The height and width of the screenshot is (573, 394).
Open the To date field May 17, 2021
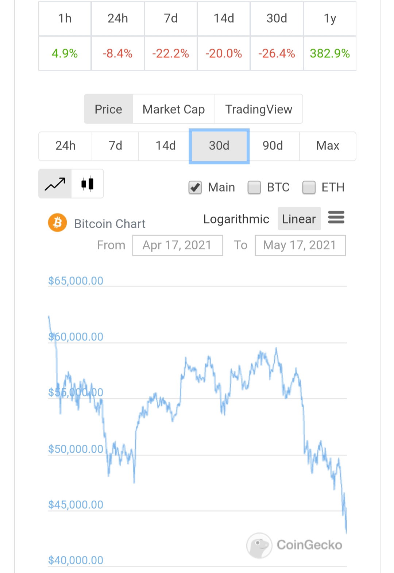pyautogui.click(x=300, y=245)
